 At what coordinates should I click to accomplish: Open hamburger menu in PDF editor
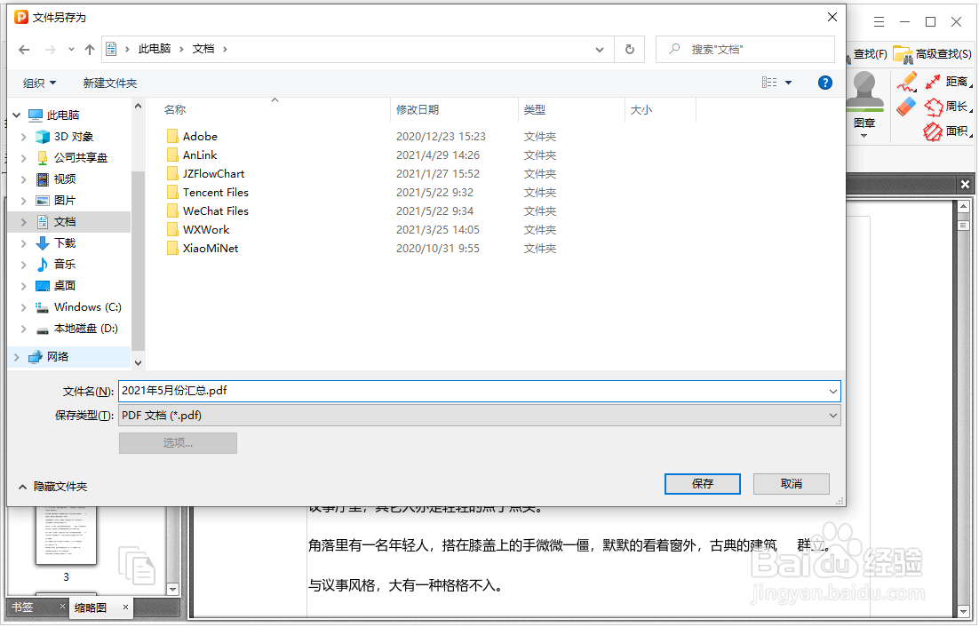[x=879, y=22]
